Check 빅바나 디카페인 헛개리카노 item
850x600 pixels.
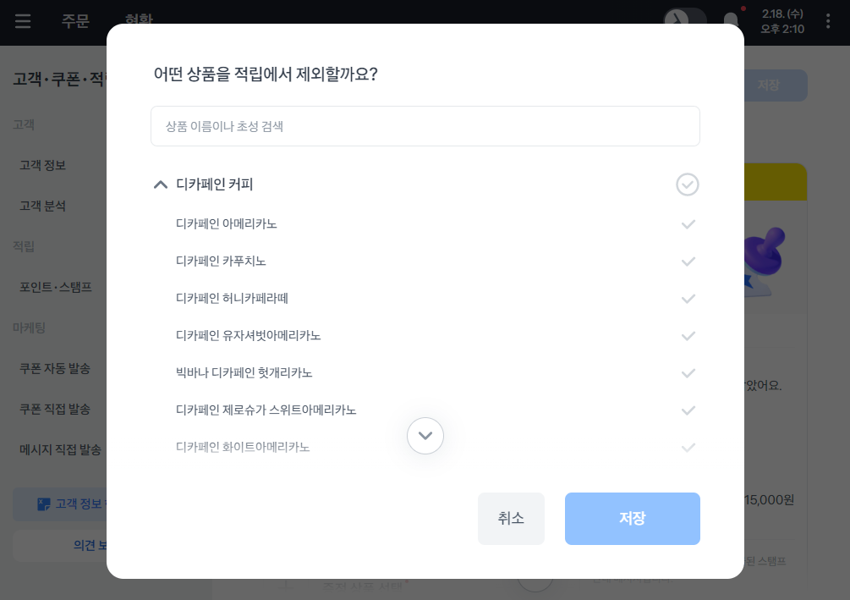pos(688,373)
